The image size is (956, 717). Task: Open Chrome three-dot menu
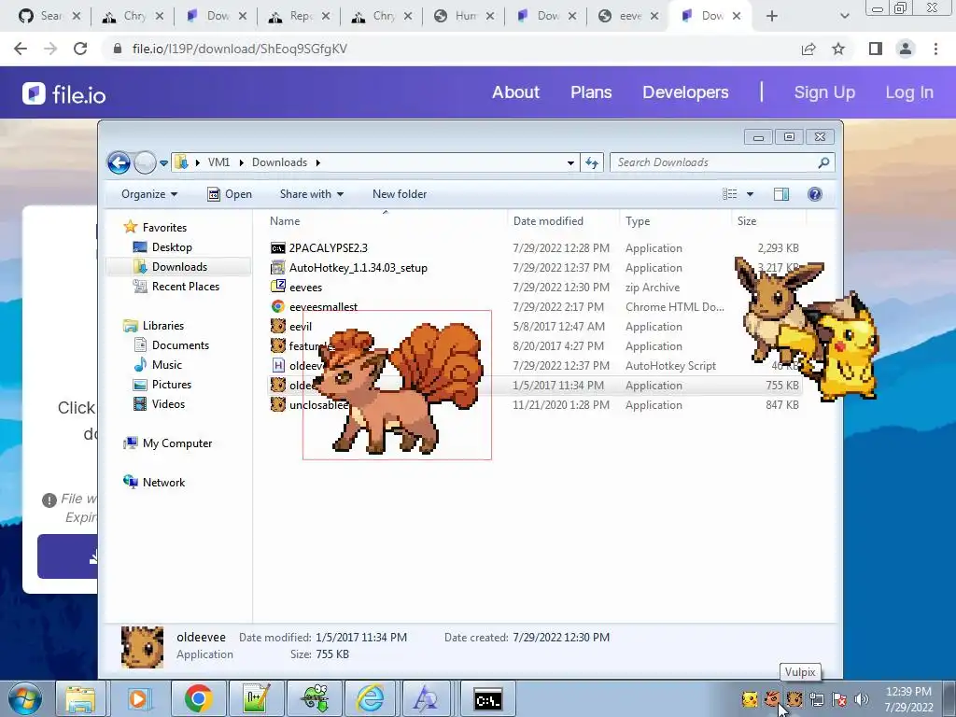pyautogui.click(x=935, y=49)
